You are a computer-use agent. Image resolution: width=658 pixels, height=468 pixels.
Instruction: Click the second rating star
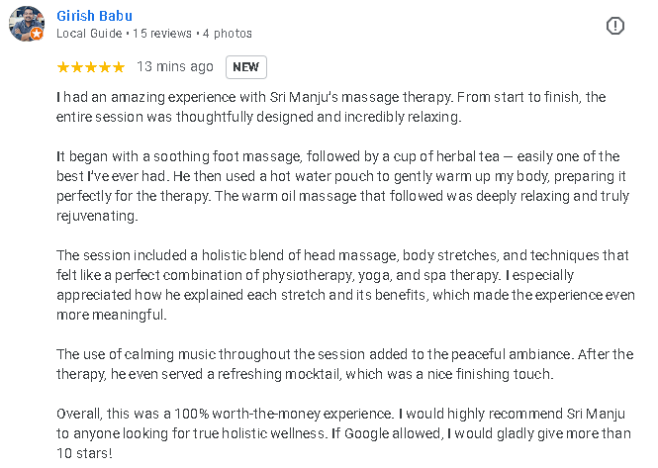[77, 67]
